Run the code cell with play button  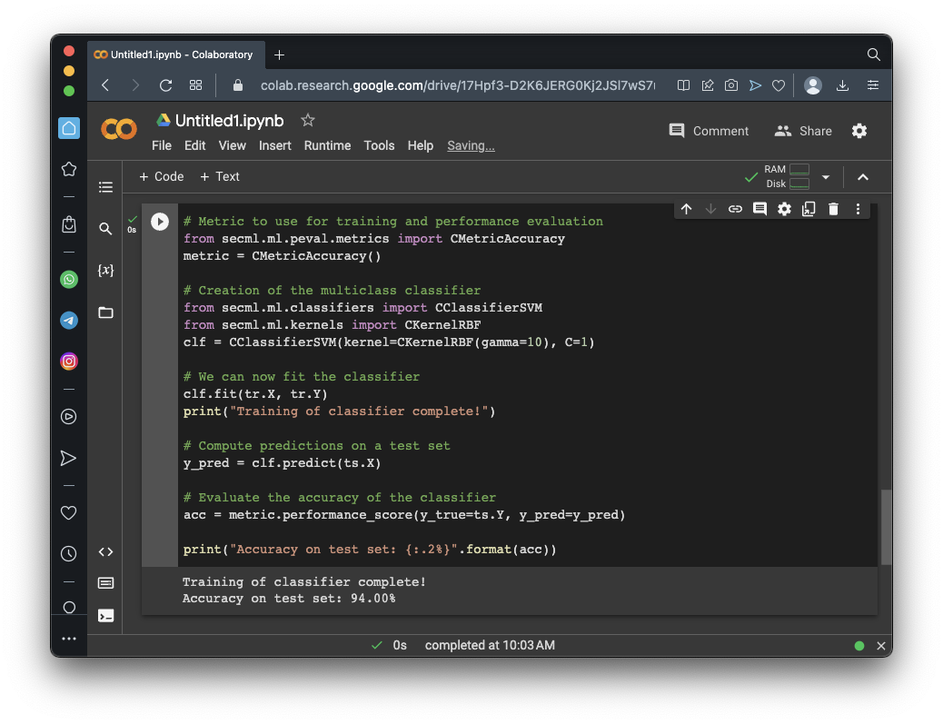160,222
